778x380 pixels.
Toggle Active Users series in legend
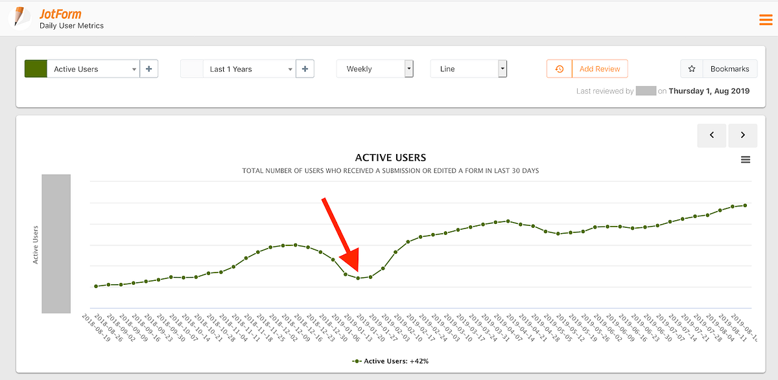[390, 361]
